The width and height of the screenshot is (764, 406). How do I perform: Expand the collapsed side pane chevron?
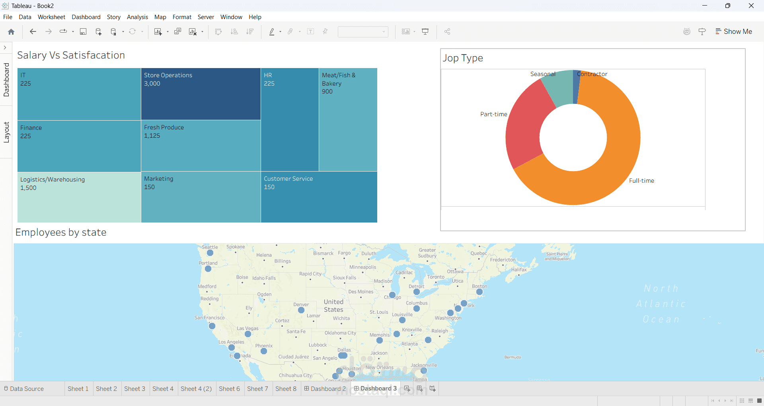pyautogui.click(x=5, y=47)
